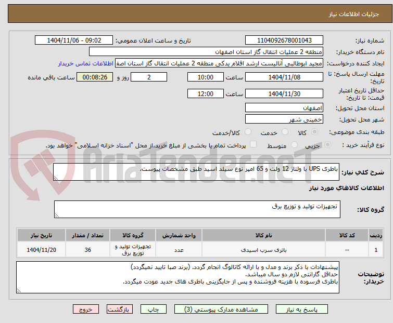Click the توضیحات خریدار textarea

(x=178, y=277)
